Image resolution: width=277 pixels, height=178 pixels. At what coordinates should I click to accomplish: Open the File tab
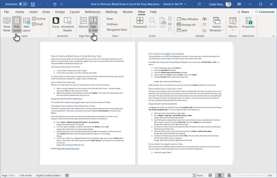[x=6, y=12]
